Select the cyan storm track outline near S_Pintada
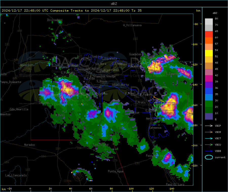Image resolution: width=228 pixels, height=192 pixels. [65, 80]
